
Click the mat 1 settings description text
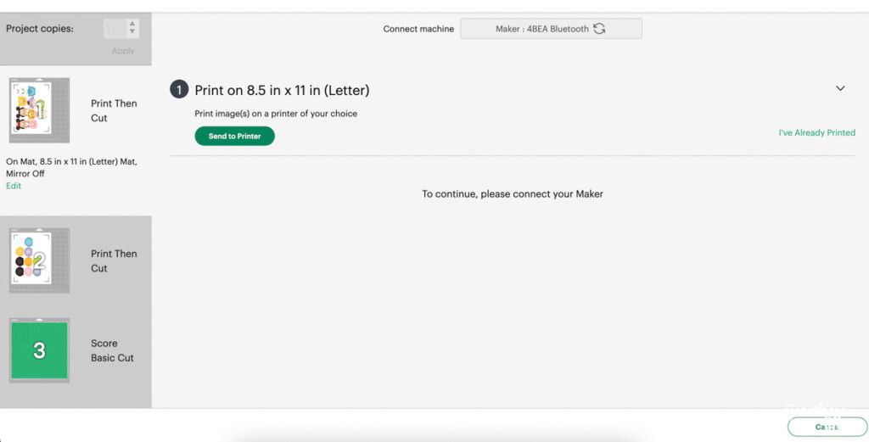pos(71,167)
